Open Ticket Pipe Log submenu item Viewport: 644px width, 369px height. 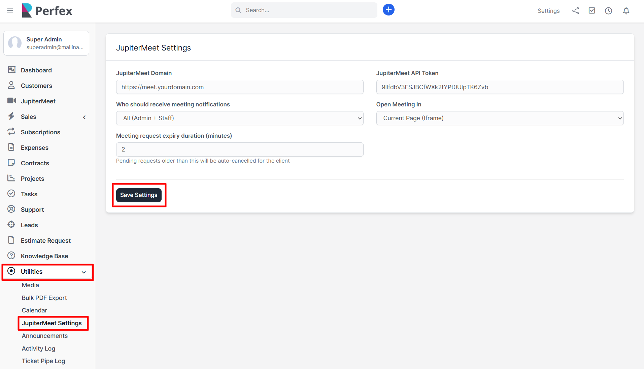click(43, 361)
